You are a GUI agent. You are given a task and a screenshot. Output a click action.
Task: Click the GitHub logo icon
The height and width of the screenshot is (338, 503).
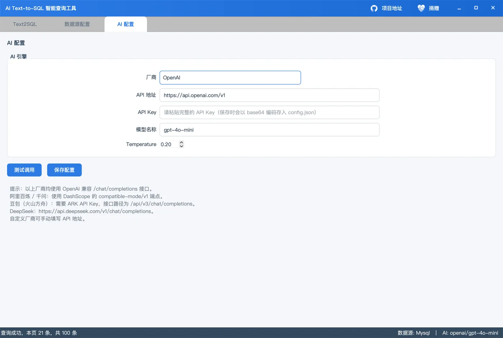374,8
